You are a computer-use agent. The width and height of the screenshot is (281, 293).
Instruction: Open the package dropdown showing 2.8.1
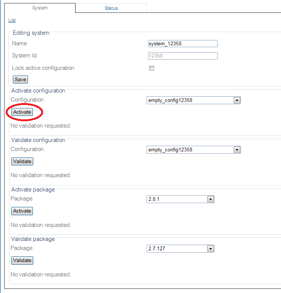point(180,199)
